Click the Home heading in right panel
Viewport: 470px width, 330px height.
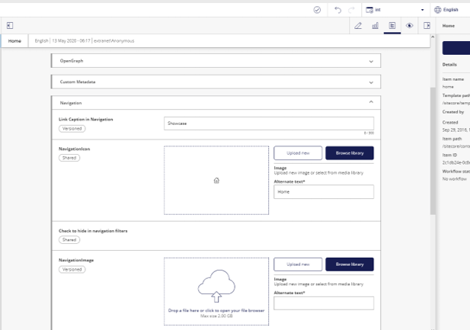(x=449, y=26)
